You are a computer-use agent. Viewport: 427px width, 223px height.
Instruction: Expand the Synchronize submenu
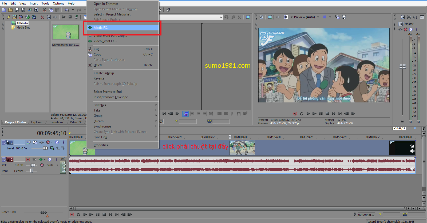coord(123,126)
